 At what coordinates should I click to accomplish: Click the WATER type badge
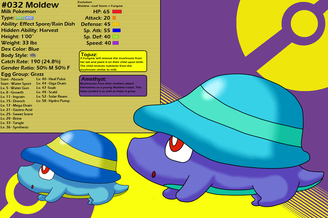(29, 18)
